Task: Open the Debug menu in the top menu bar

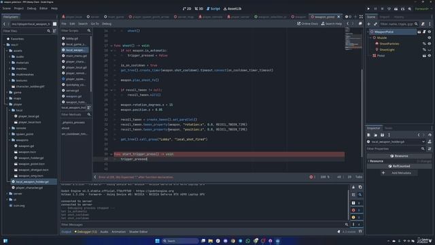Action: click(x=31, y=8)
